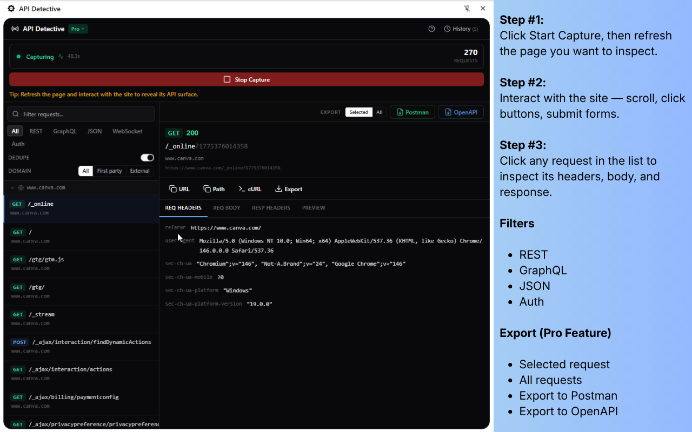The width and height of the screenshot is (692, 432).
Task: Copy URL with the URL button
Action: tap(179, 189)
